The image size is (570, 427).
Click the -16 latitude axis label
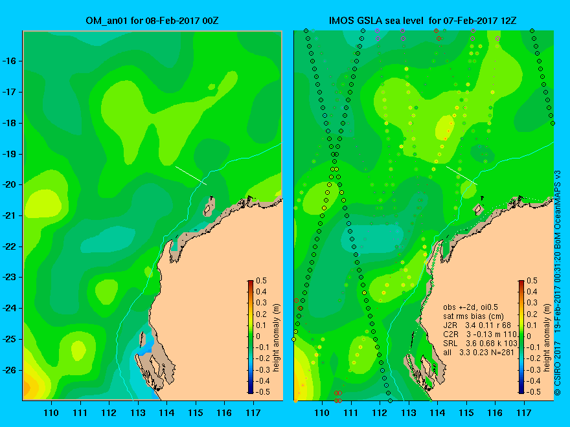[x=8, y=61]
